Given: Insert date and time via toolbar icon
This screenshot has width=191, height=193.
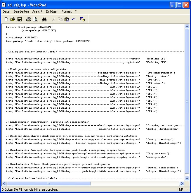Looking at the screenshot, I should [82, 19].
